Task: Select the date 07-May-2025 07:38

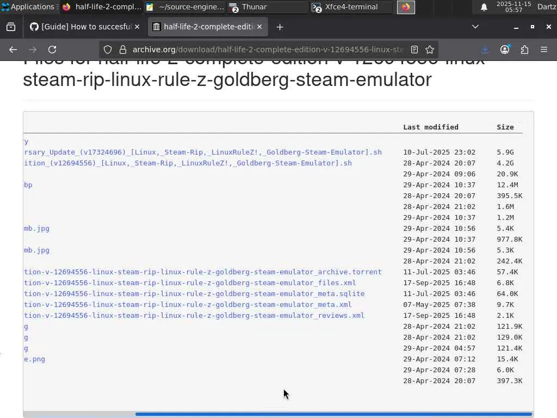Action: pyautogui.click(x=439, y=305)
